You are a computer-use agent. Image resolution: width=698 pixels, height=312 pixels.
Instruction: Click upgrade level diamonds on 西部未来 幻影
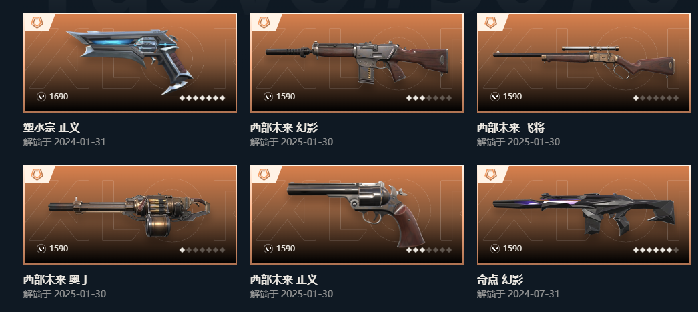pos(429,98)
